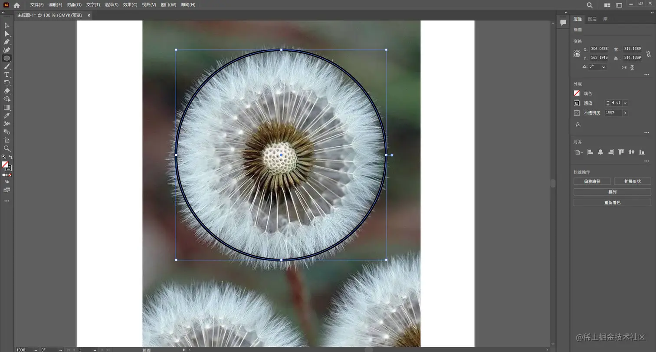Select the Pen tool
Viewport: 656px width, 352px height.
[7, 42]
